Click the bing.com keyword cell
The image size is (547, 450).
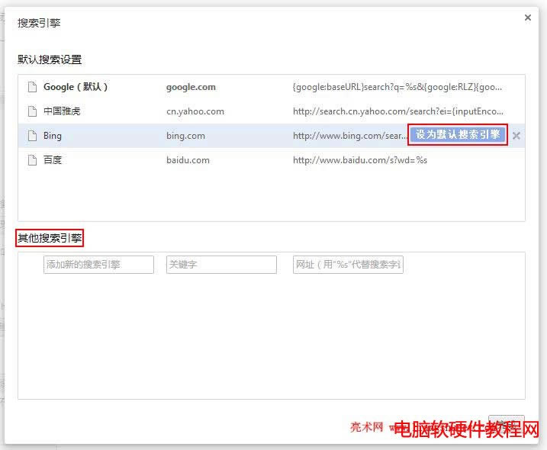click(185, 136)
